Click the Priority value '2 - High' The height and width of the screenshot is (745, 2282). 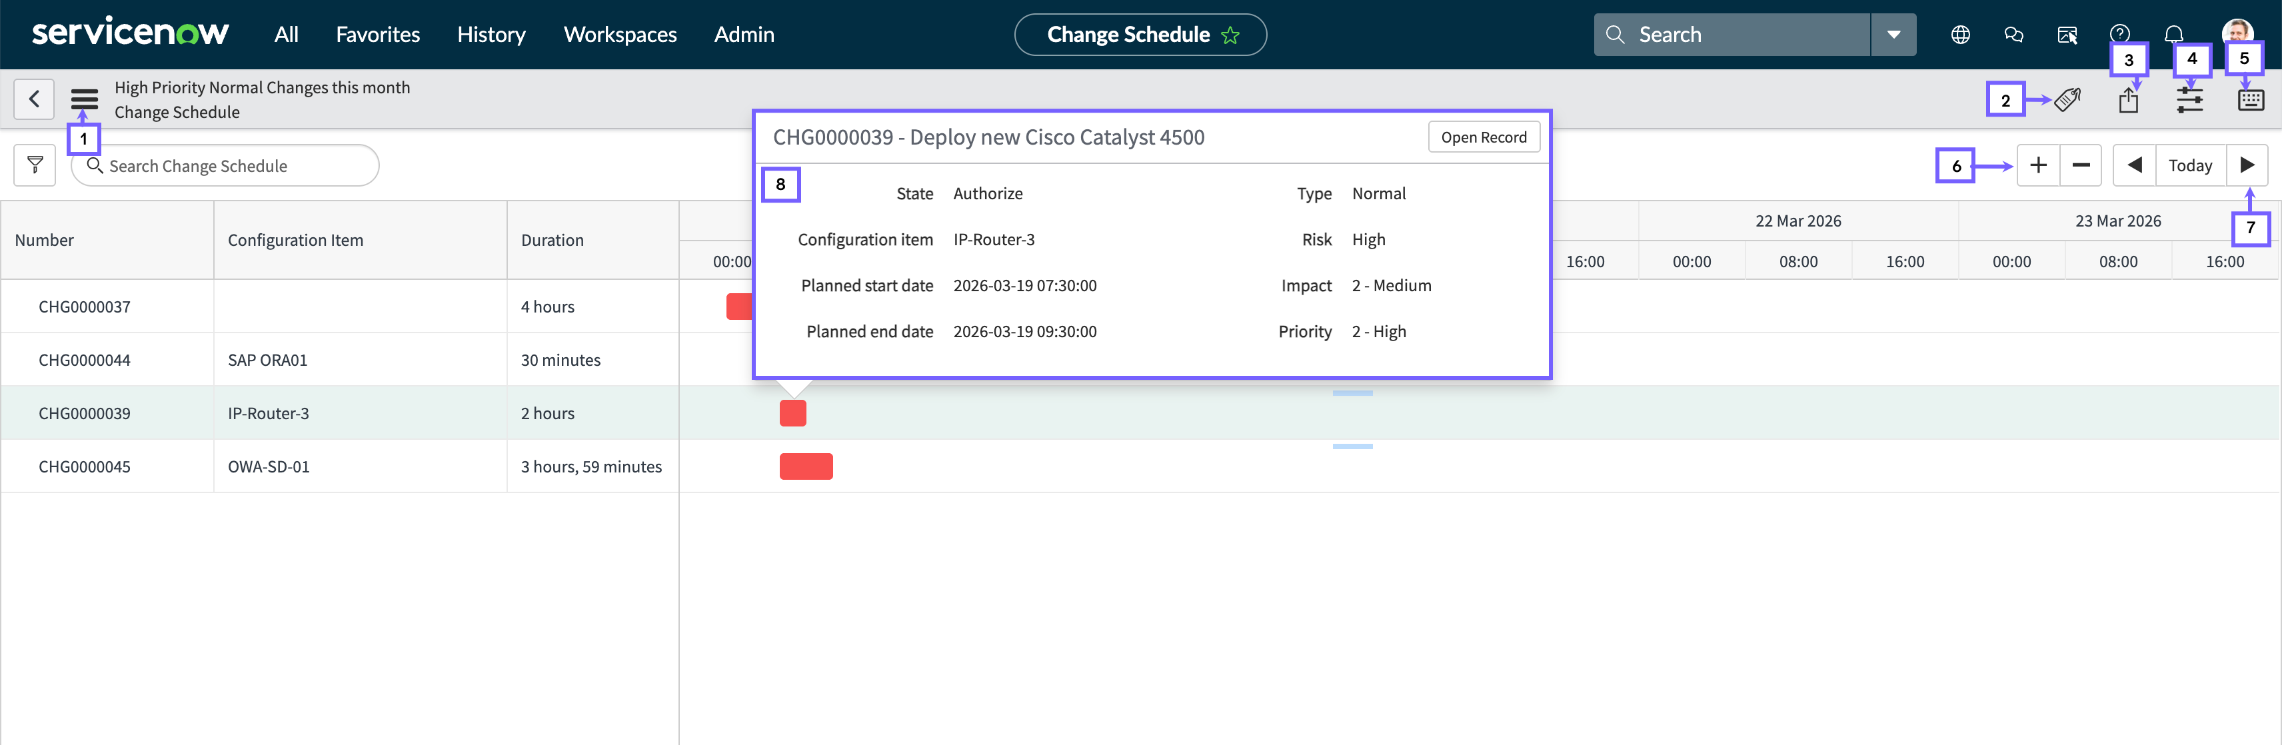[x=1380, y=331]
